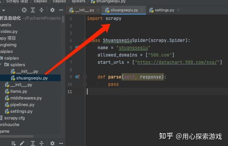Select pipelines.py in project tree

(x=22, y=104)
